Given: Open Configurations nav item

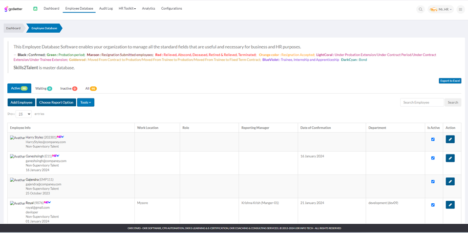Looking at the screenshot, I should tap(171, 9).
